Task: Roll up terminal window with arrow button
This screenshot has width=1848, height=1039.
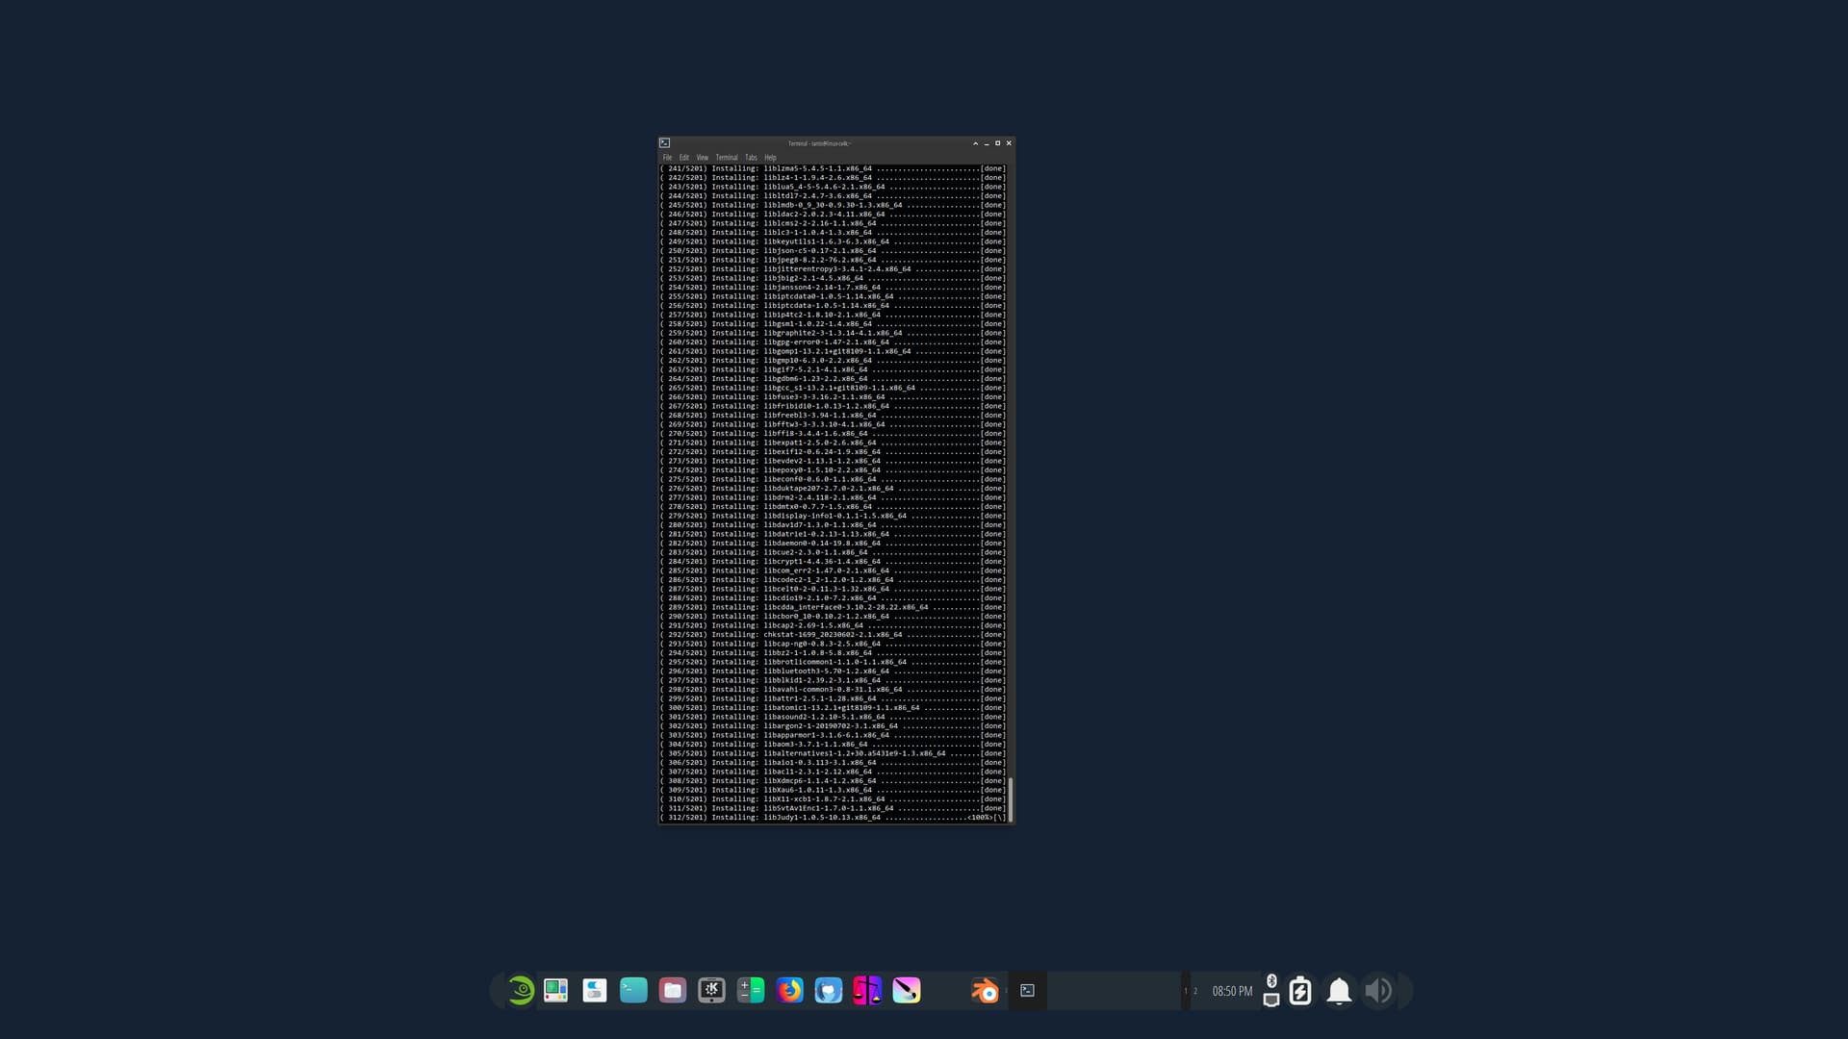Action: [975, 143]
